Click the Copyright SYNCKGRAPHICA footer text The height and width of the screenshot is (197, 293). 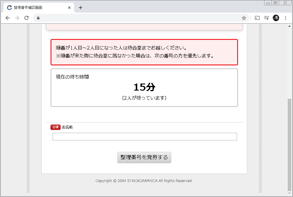(x=144, y=181)
